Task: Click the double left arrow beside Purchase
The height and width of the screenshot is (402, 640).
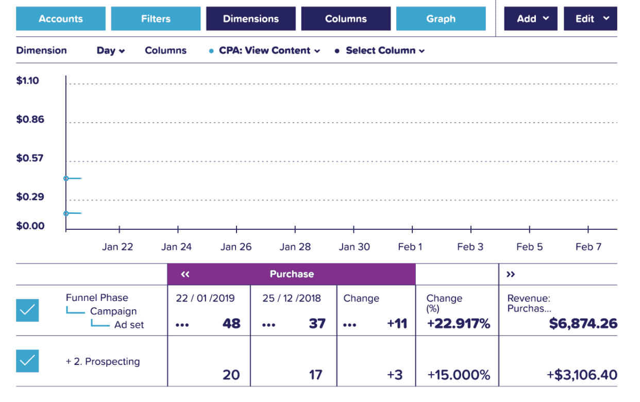Action: tap(186, 275)
